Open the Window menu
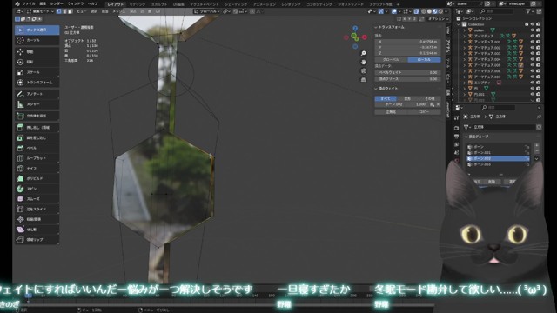Viewport: 557px width, 313px height. click(76, 3)
